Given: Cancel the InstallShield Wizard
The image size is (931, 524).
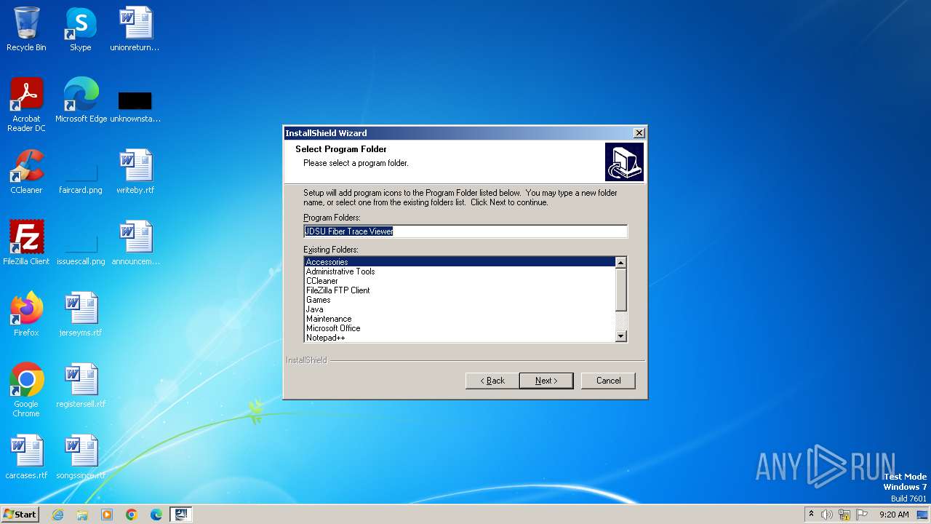Looking at the screenshot, I should pos(608,381).
